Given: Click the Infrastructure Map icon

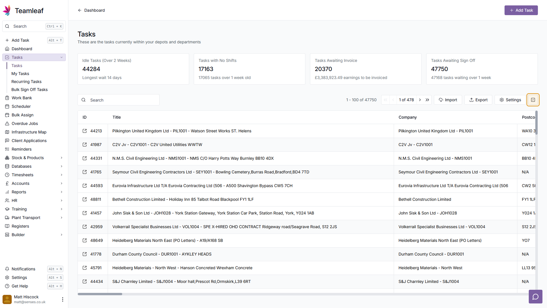Looking at the screenshot, I should pos(7,132).
